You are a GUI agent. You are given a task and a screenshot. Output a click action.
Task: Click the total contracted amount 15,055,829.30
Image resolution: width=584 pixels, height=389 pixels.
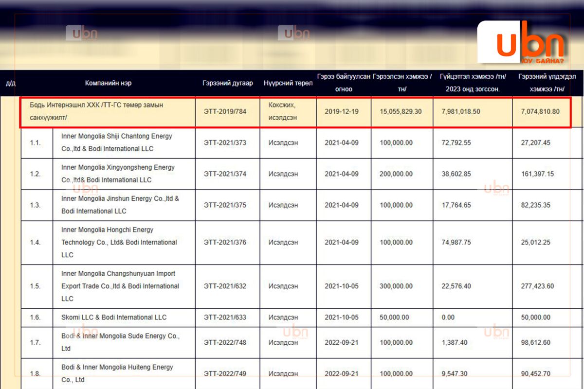[x=401, y=111]
